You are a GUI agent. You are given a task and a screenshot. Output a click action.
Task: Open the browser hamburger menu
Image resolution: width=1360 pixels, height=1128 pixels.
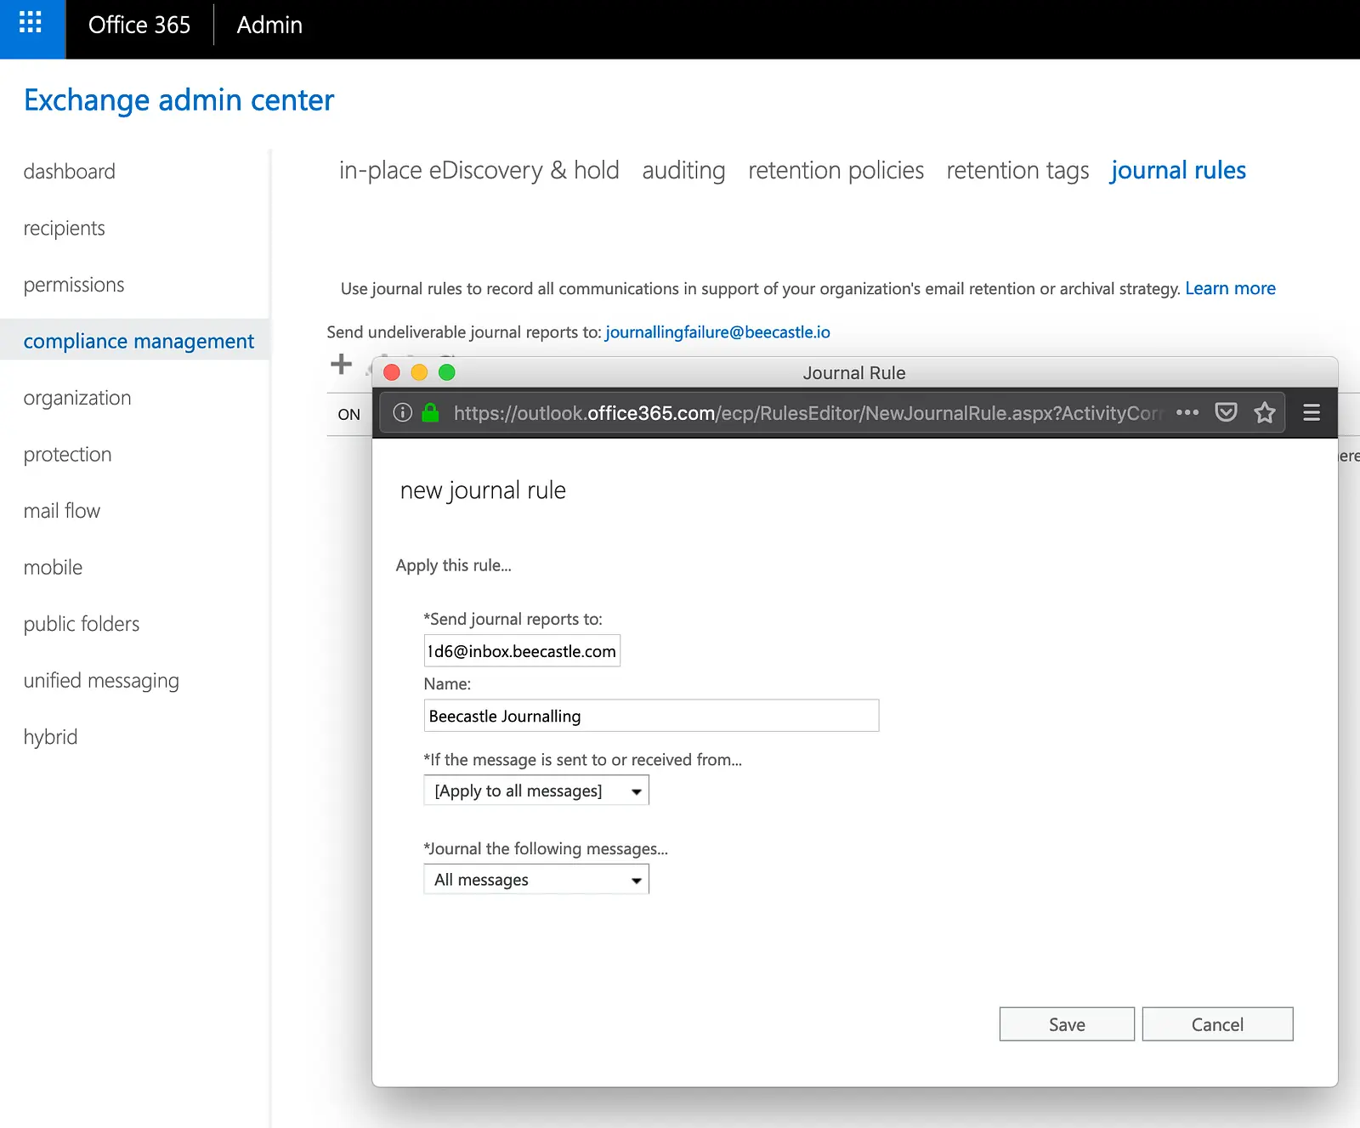[x=1312, y=413]
